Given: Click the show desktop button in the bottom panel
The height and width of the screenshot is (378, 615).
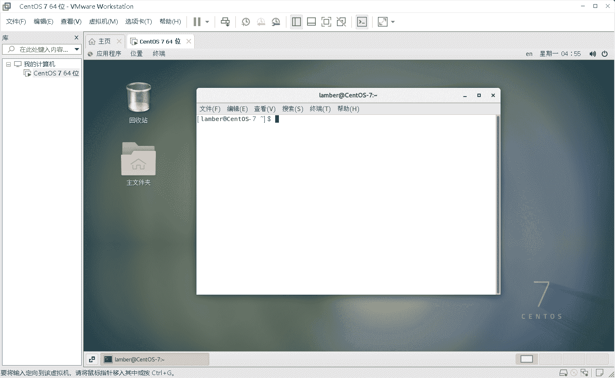Looking at the screenshot, I should [92, 359].
